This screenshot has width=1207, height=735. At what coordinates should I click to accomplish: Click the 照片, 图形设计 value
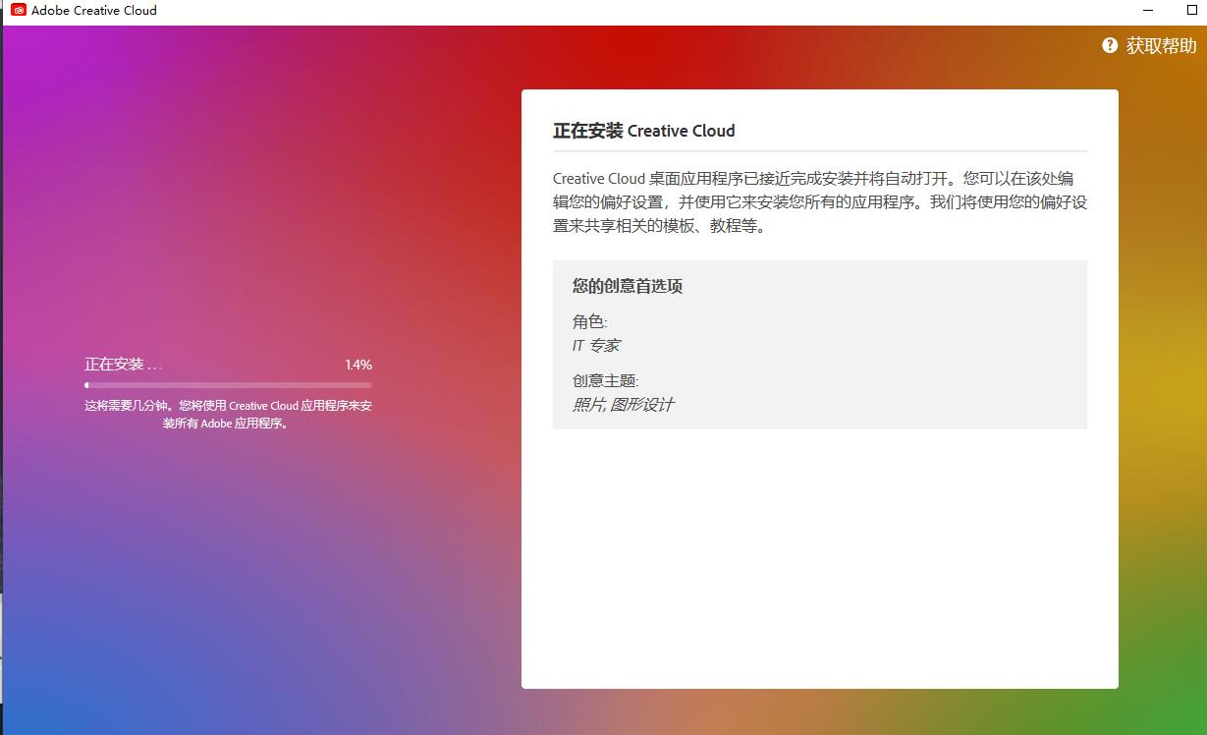[623, 405]
